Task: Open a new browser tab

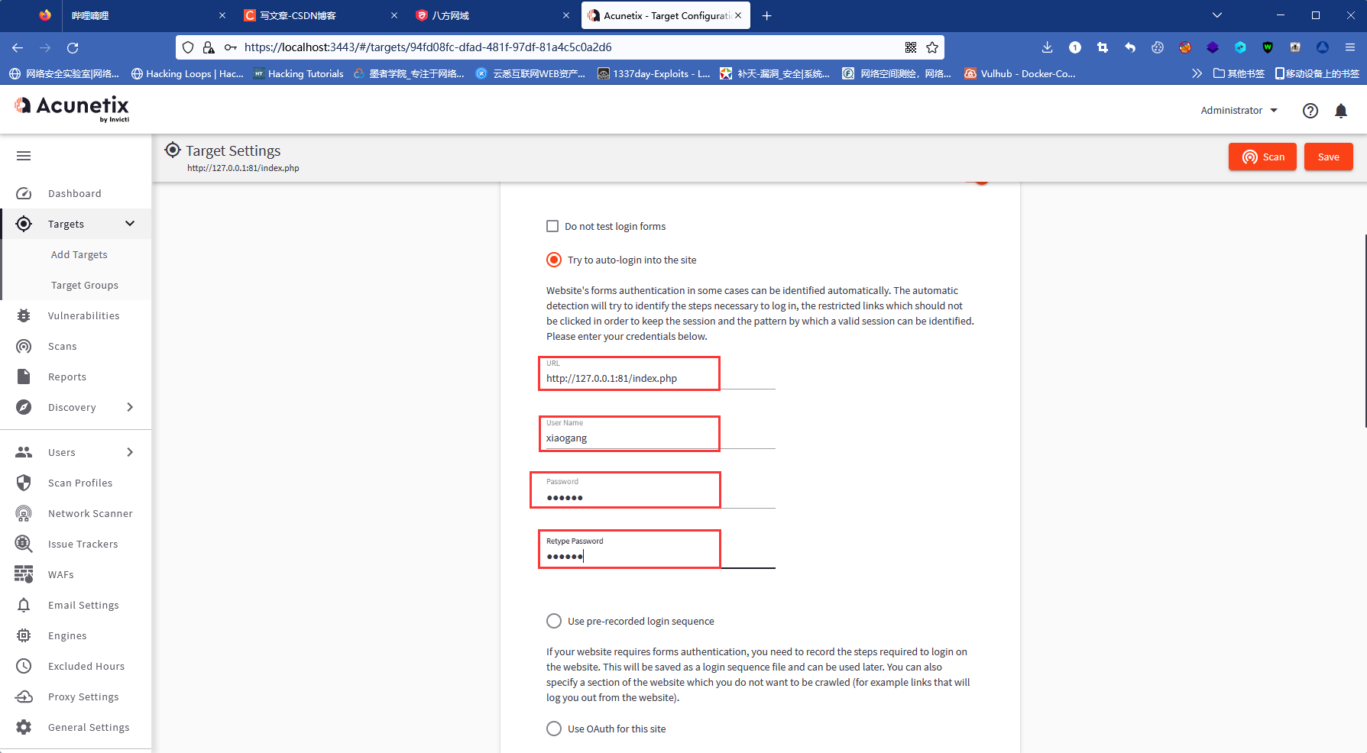Action: (767, 15)
